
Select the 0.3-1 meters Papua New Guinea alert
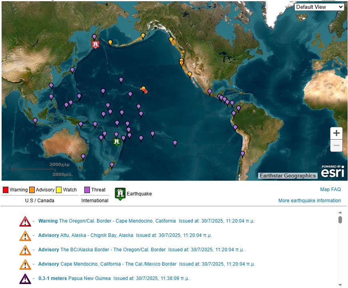coord(74,278)
